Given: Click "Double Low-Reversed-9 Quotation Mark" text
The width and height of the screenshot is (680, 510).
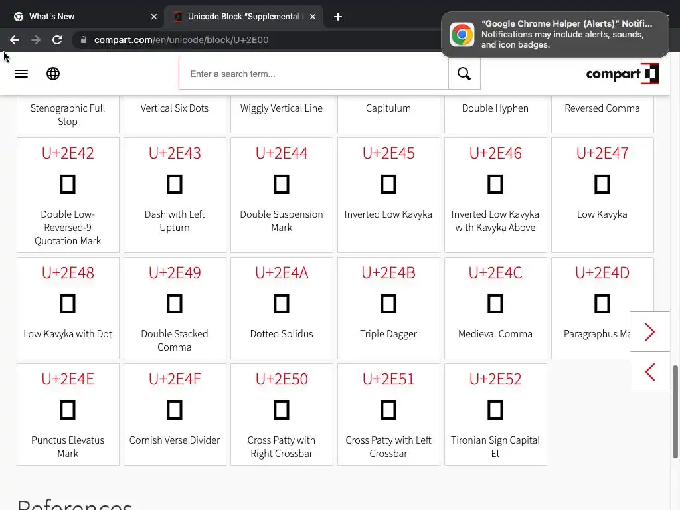Looking at the screenshot, I should click(x=68, y=228).
